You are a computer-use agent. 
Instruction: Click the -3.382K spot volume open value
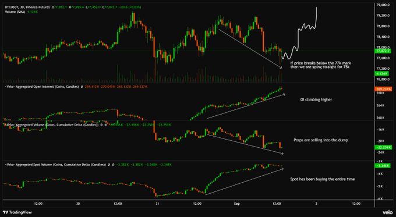122,165
